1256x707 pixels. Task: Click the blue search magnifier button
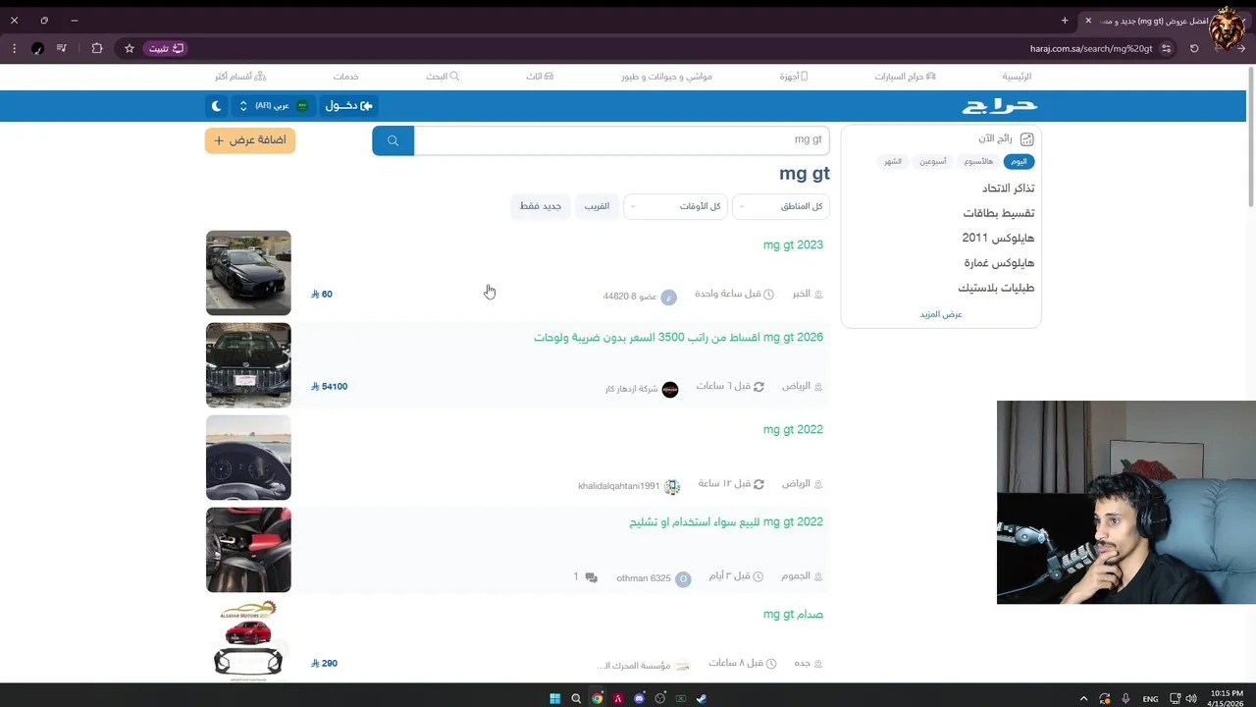coord(392,140)
